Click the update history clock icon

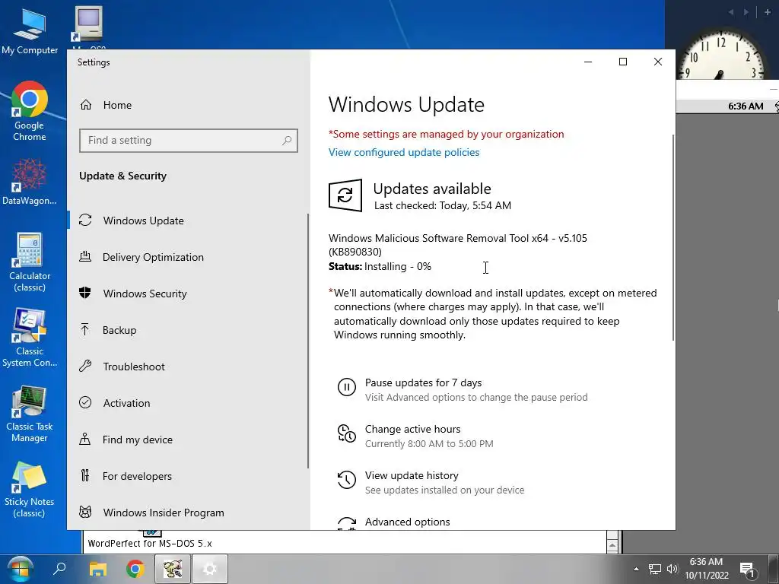tap(347, 480)
